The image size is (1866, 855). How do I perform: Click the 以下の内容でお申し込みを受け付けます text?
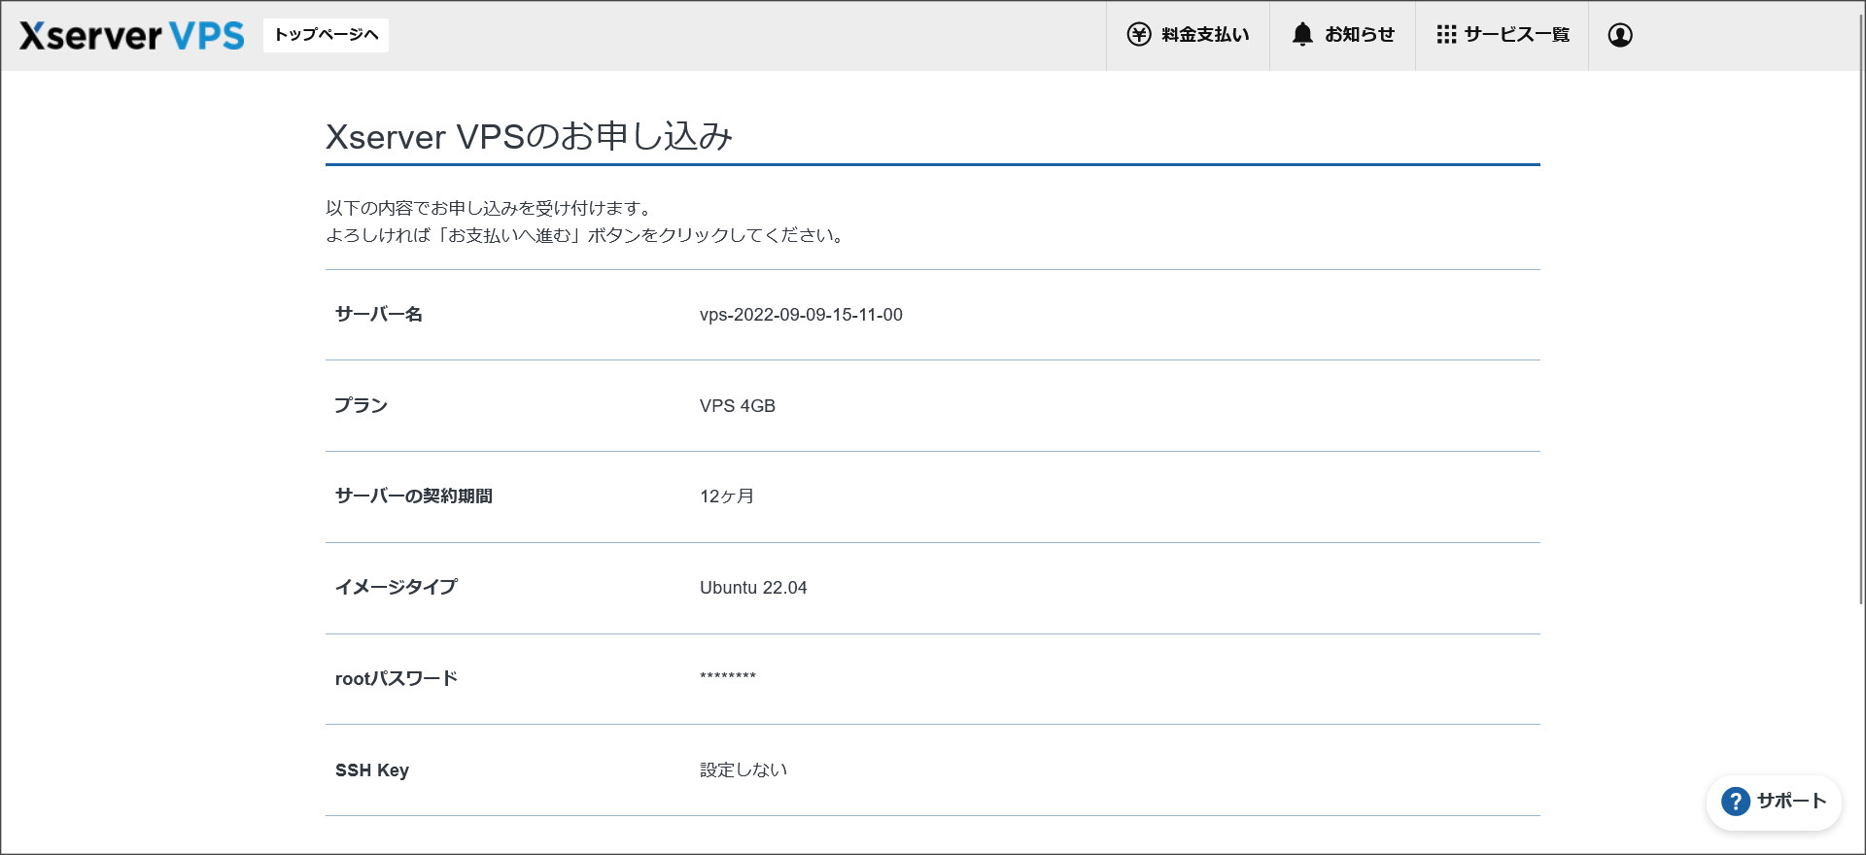489,208
